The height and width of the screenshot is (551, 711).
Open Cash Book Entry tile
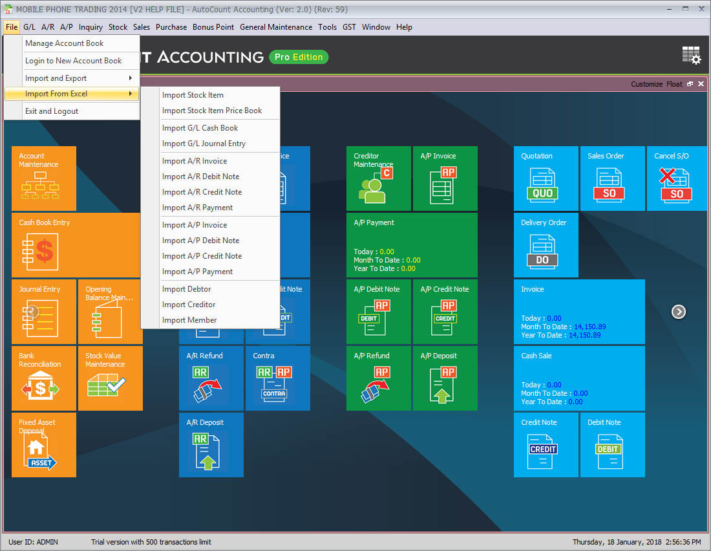pyautogui.click(x=76, y=245)
